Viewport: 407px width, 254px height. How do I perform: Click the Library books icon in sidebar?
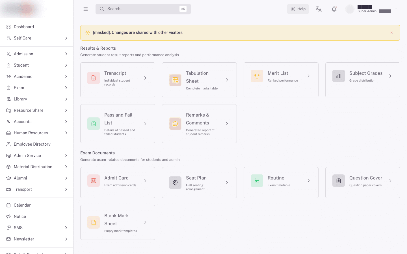(8, 99)
